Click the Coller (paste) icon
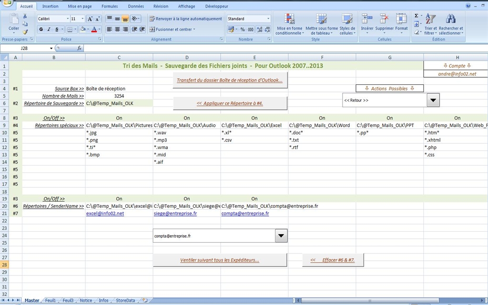This screenshot has width=488, height=305. click(14, 20)
